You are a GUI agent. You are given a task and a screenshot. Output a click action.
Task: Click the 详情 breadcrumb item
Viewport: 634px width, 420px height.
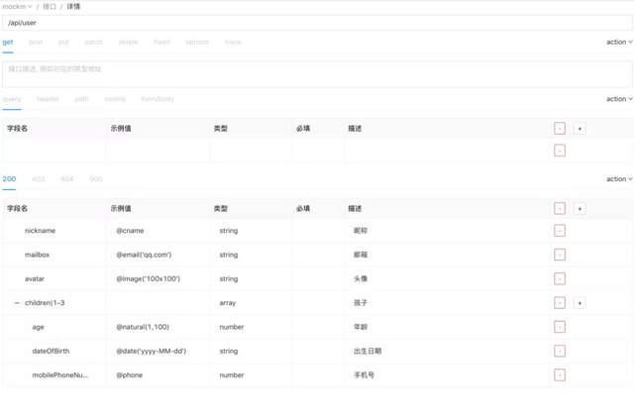[x=73, y=7]
